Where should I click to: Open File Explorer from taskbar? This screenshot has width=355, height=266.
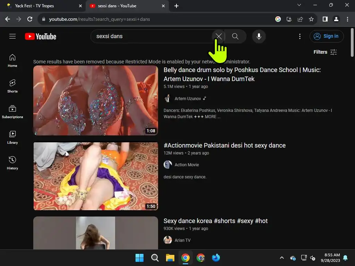tap(170, 258)
